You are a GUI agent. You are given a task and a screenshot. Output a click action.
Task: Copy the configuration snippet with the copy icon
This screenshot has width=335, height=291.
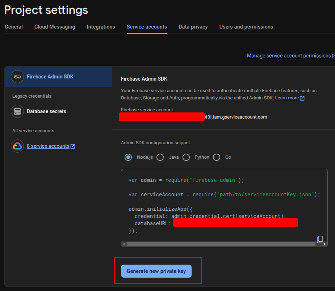[320, 239]
